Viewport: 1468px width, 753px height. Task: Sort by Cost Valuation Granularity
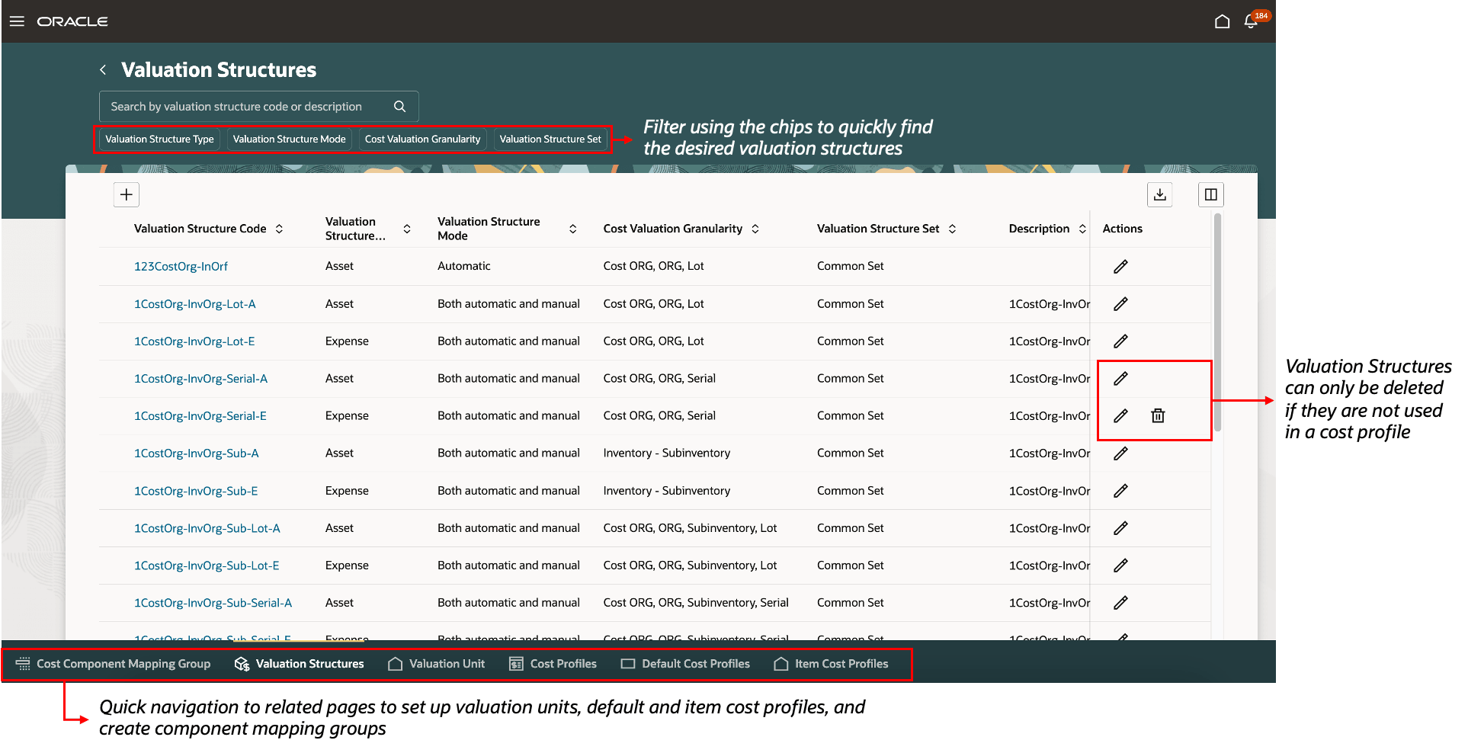tap(755, 229)
